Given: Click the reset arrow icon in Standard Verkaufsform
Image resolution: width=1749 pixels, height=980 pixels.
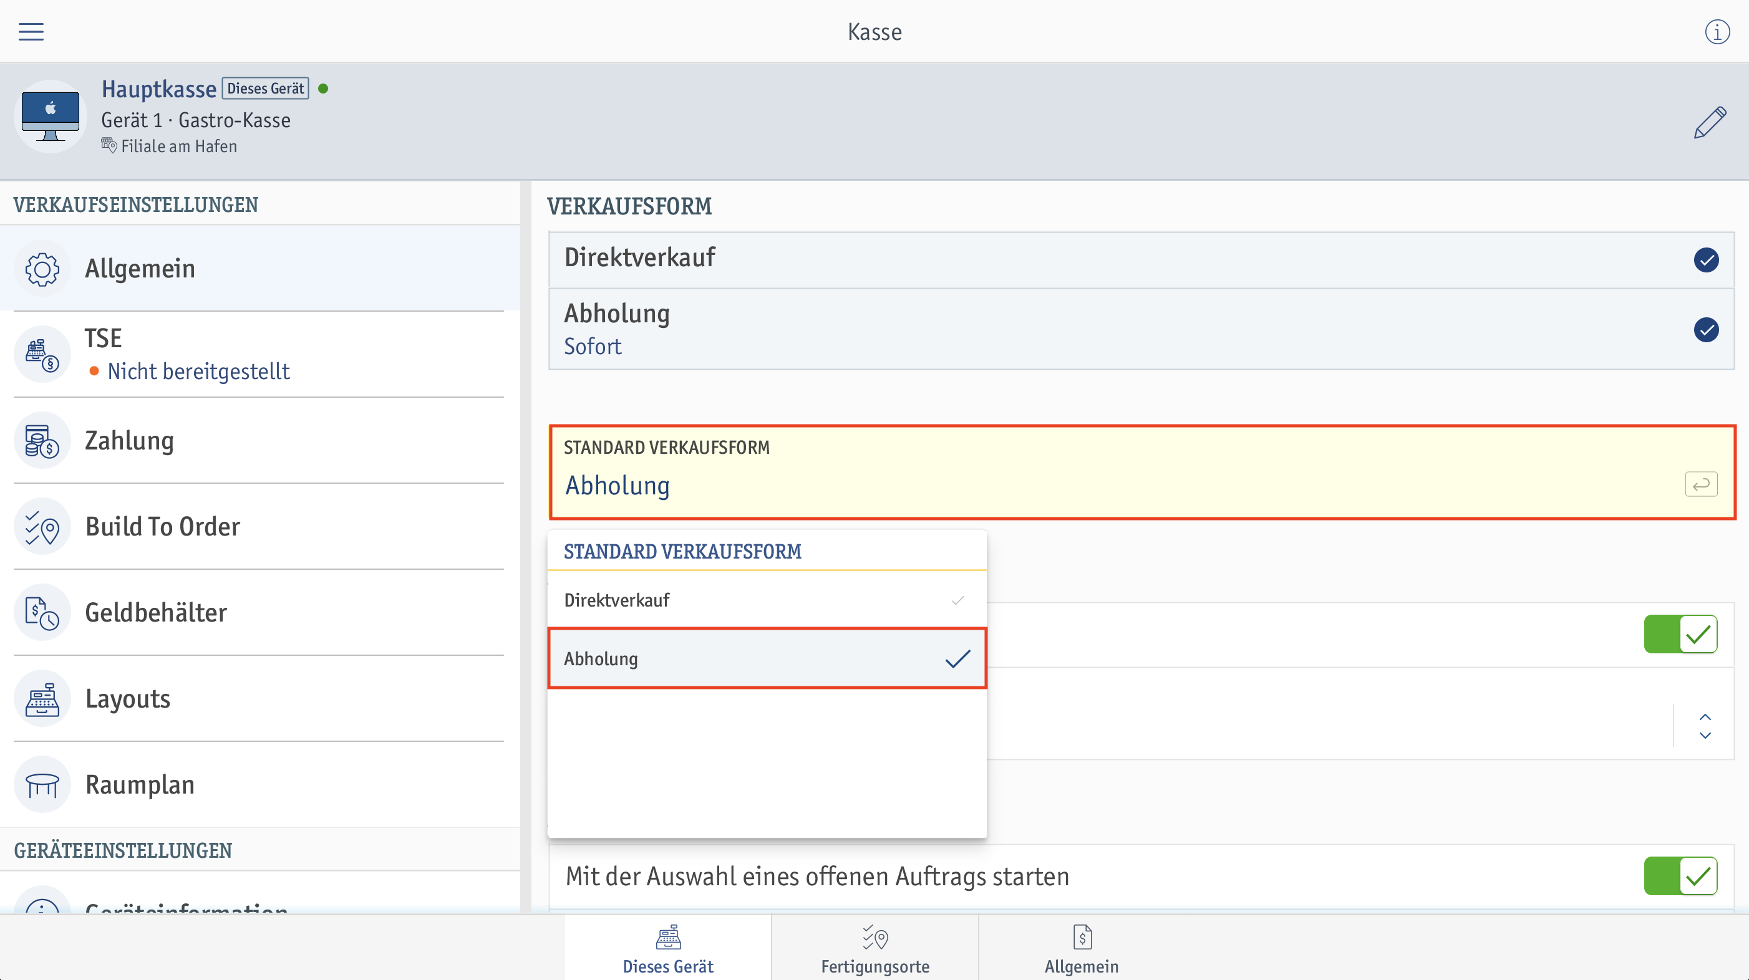Looking at the screenshot, I should tap(1701, 484).
